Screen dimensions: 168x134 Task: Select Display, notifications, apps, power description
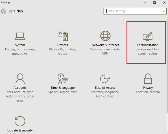(20, 51)
